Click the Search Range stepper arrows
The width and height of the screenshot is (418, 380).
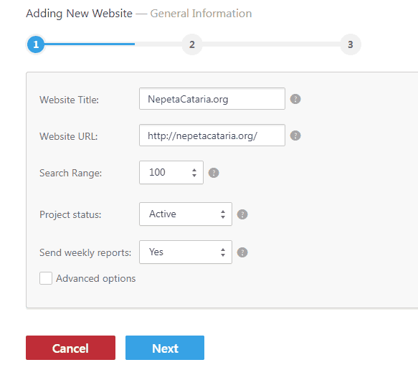[194, 173]
